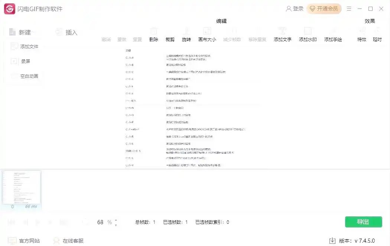Viewport: 390px width, 246px height.
Task: Select the Add Text (添加文字) tool
Action: (282, 35)
